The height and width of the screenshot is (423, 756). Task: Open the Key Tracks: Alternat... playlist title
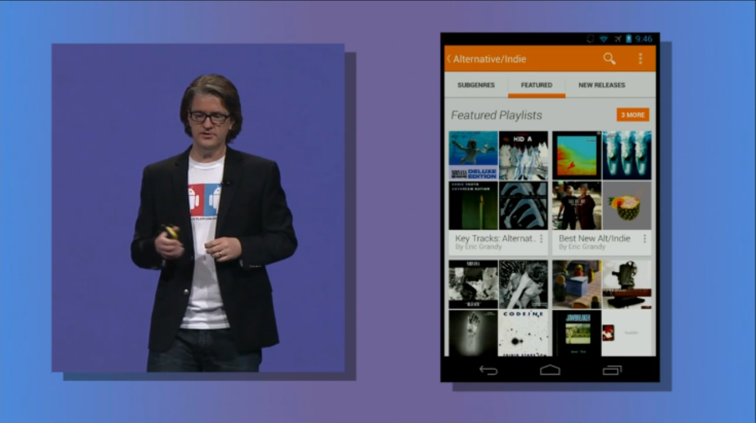(495, 239)
